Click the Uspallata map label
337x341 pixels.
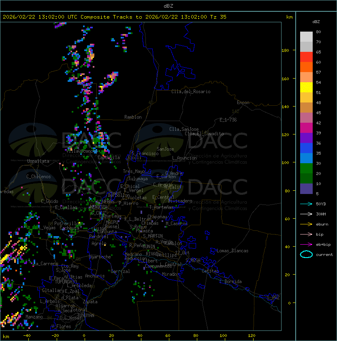(38, 161)
